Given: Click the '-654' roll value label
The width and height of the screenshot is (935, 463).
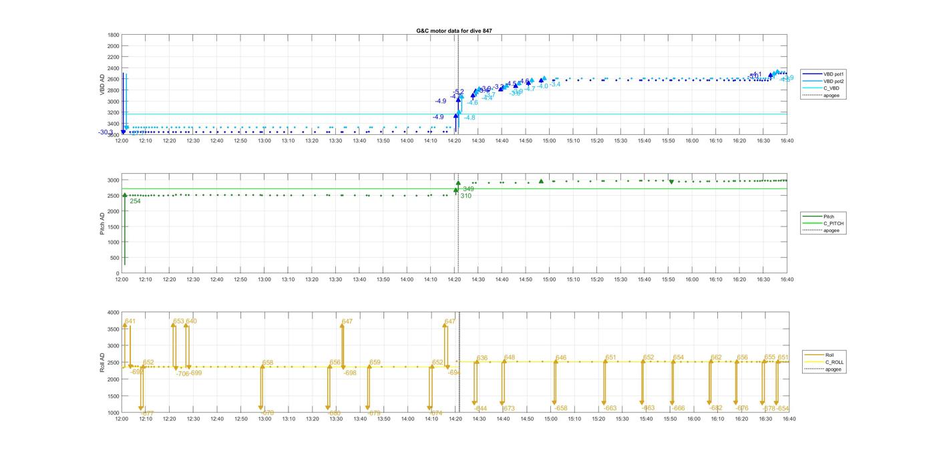Looking at the screenshot, I should point(783,408).
